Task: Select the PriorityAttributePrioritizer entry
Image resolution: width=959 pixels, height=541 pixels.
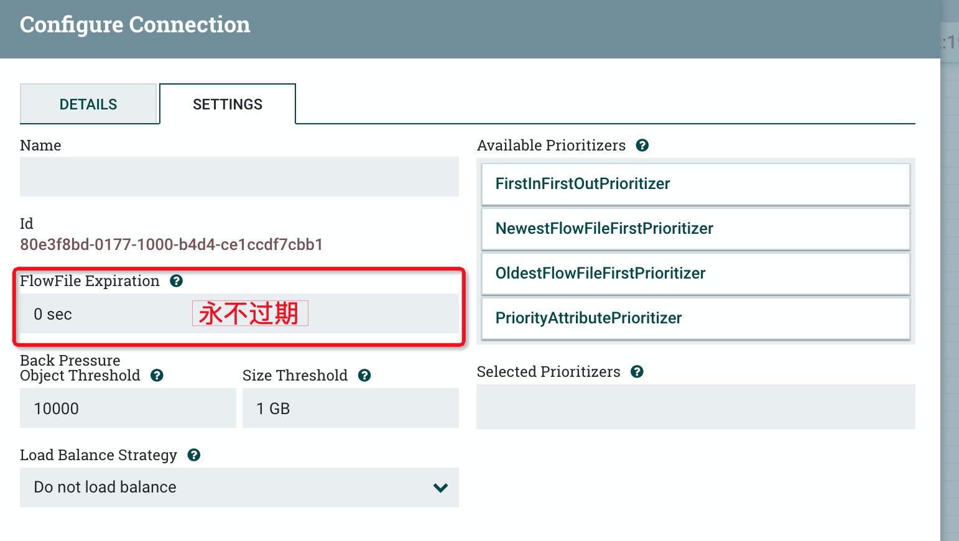Action: click(x=695, y=318)
